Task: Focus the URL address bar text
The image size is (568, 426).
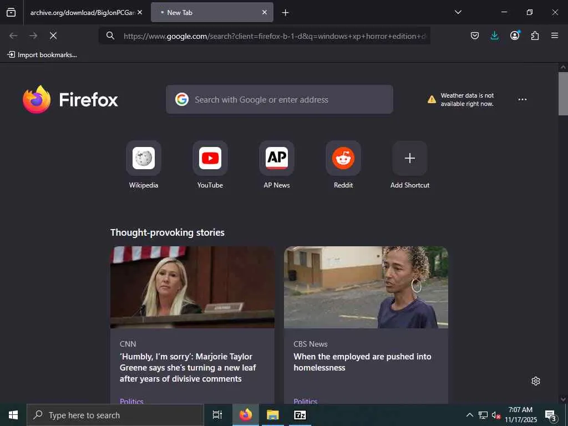Action: tap(275, 36)
